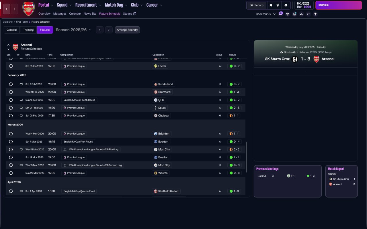367x229 pixels.
Task: Select the radio button for Chelsea fixture
Action: point(11,116)
